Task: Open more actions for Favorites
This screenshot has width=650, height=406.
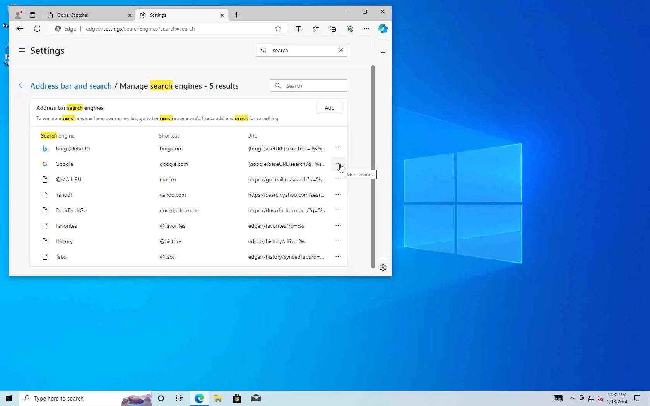Action: (x=338, y=226)
